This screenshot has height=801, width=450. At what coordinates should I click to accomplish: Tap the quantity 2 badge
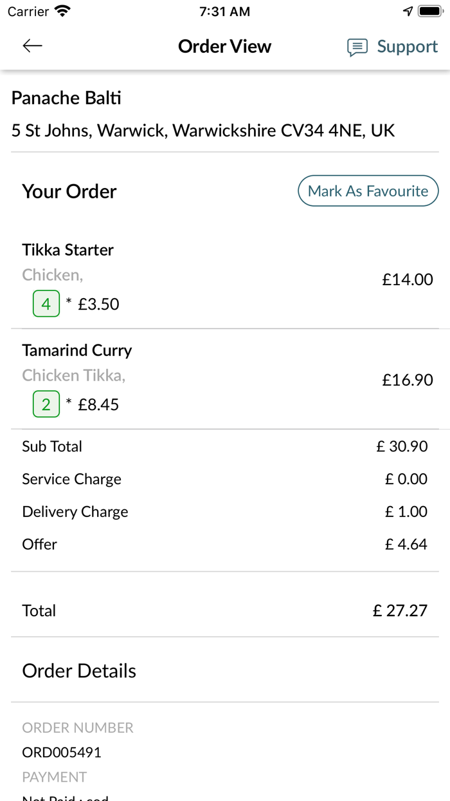point(46,404)
